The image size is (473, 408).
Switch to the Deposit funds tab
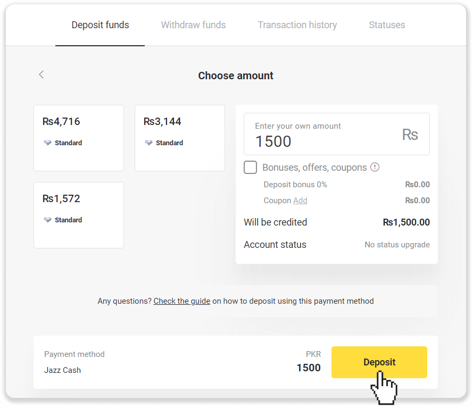(x=100, y=25)
